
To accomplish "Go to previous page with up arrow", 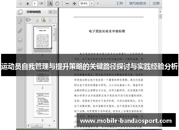I will 20,3.
